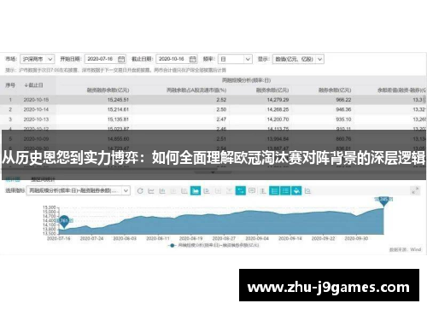Click the end date field 2020-10-16

[177, 59]
